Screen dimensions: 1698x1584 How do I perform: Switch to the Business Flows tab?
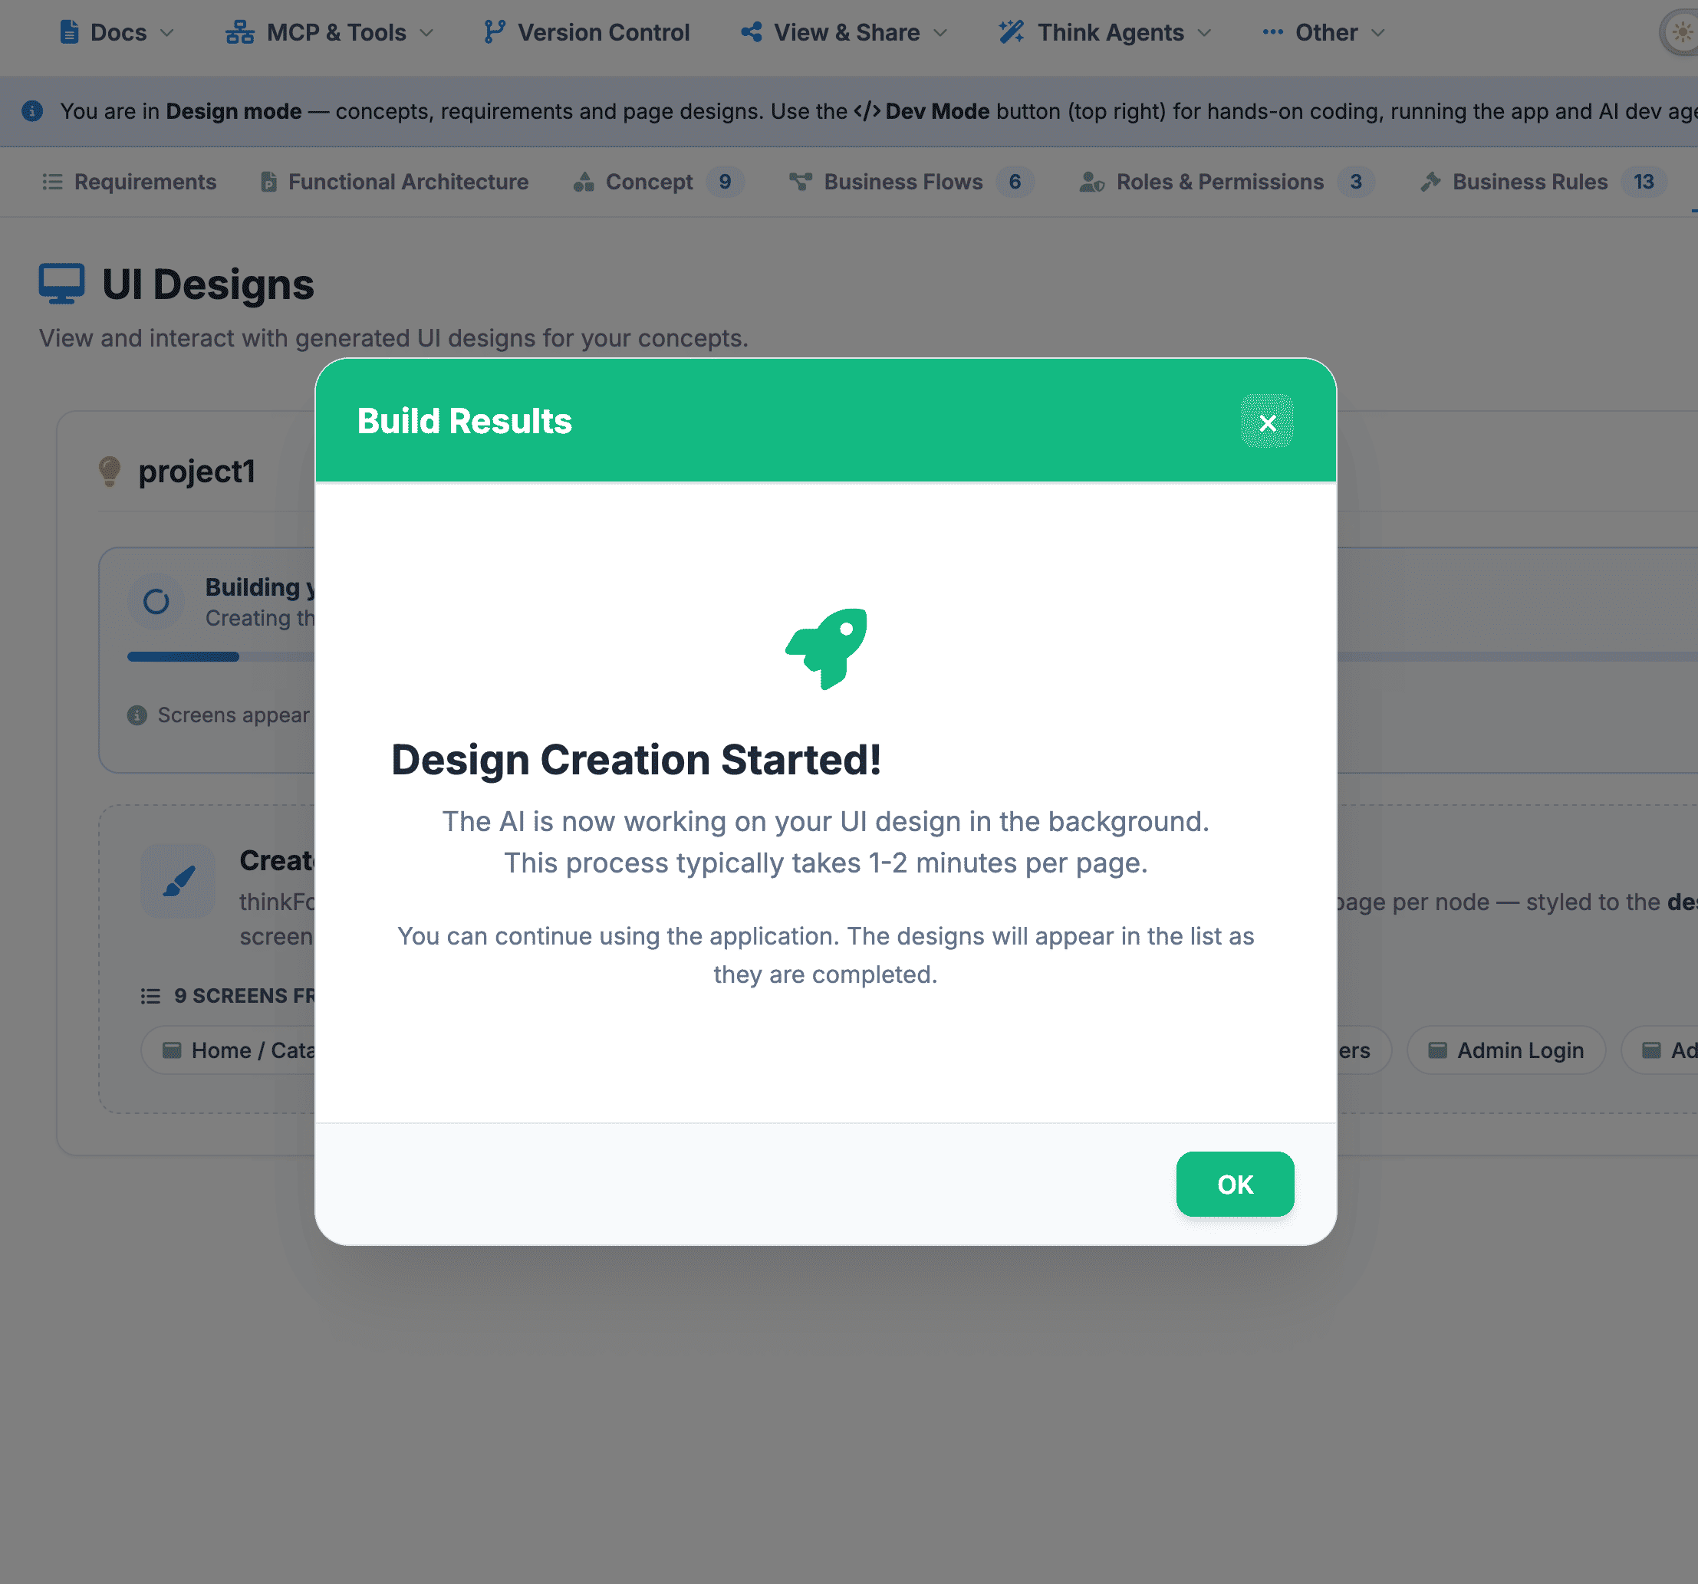click(911, 182)
